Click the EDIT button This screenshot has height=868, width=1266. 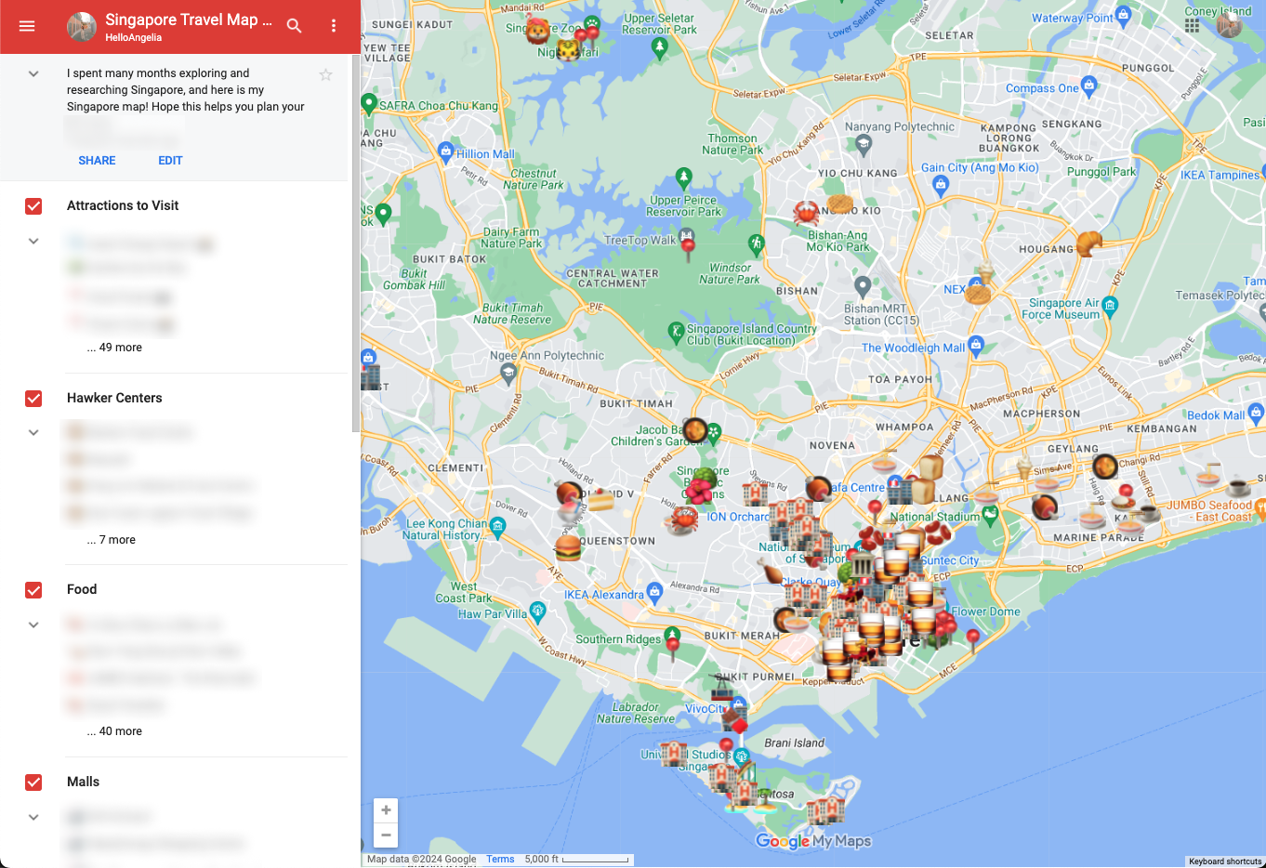tap(170, 161)
